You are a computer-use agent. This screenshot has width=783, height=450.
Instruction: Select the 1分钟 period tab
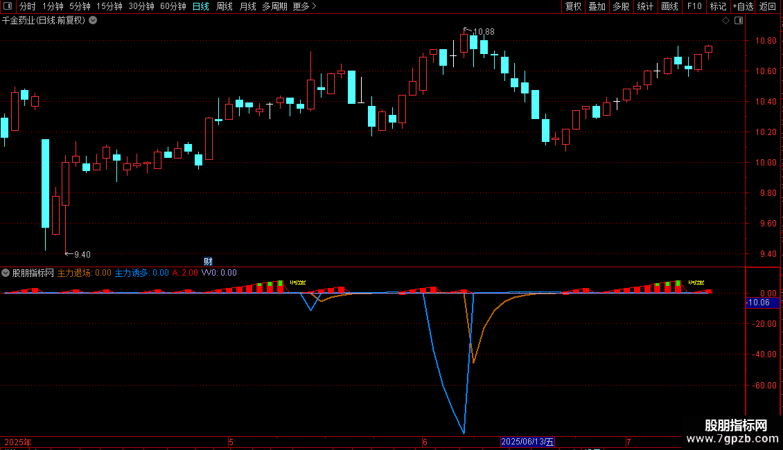click(x=53, y=6)
